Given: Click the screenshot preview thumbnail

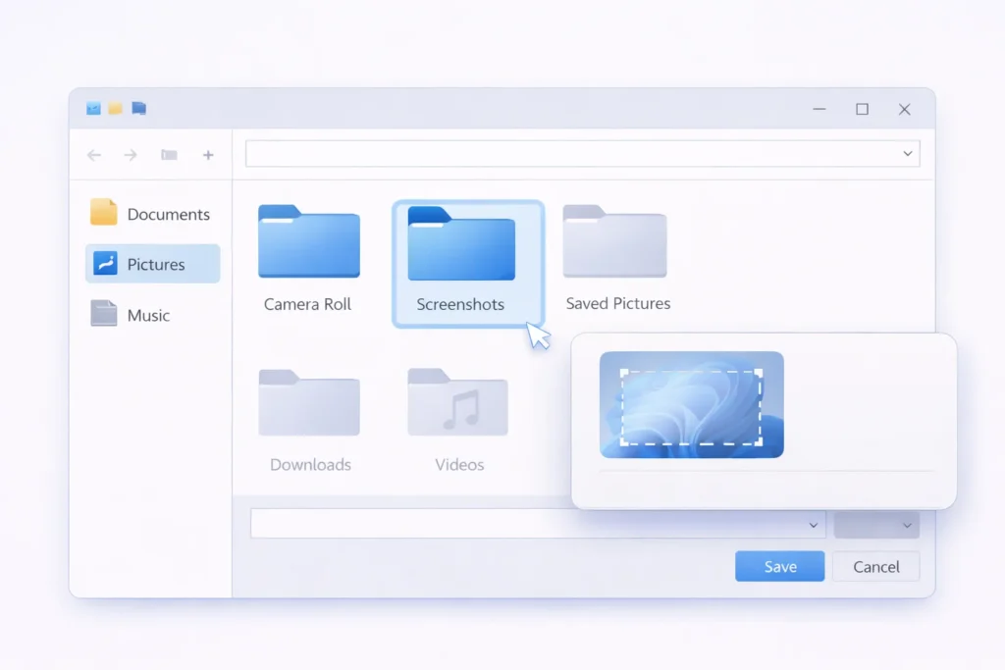Looking at the screenshot, I should pos(691,406).
